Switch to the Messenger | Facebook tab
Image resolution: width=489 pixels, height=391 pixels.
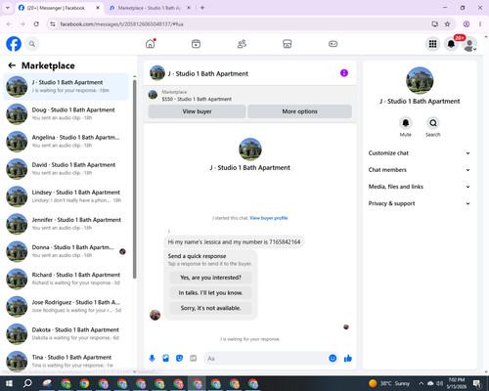pos(60,8)
